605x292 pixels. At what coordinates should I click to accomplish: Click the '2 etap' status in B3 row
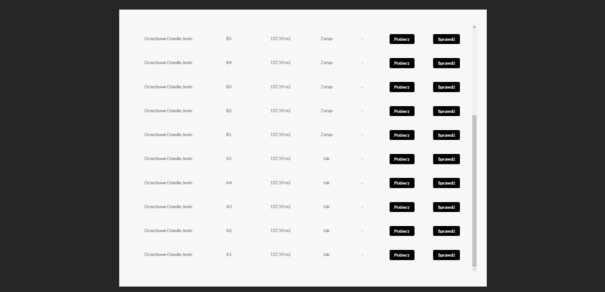tap(326, 87)
